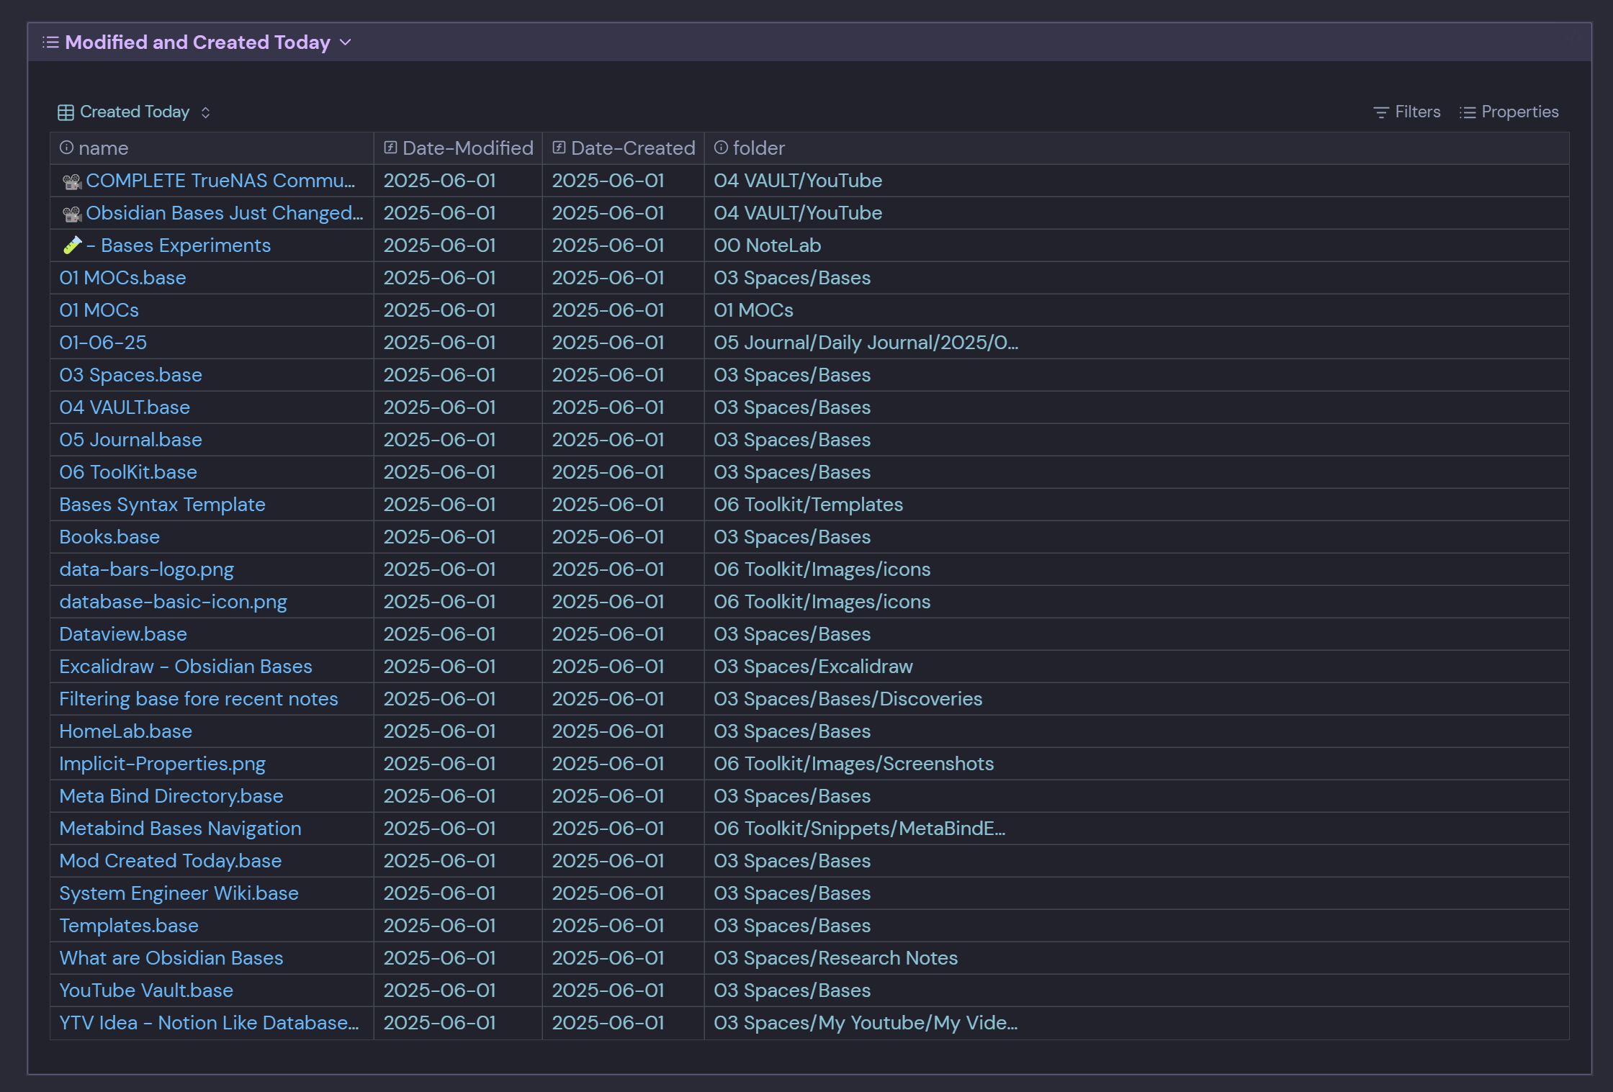1613x1092 pixels.
Task: Click Date-Modified cell of Books.base row
Action: point(458,537)
